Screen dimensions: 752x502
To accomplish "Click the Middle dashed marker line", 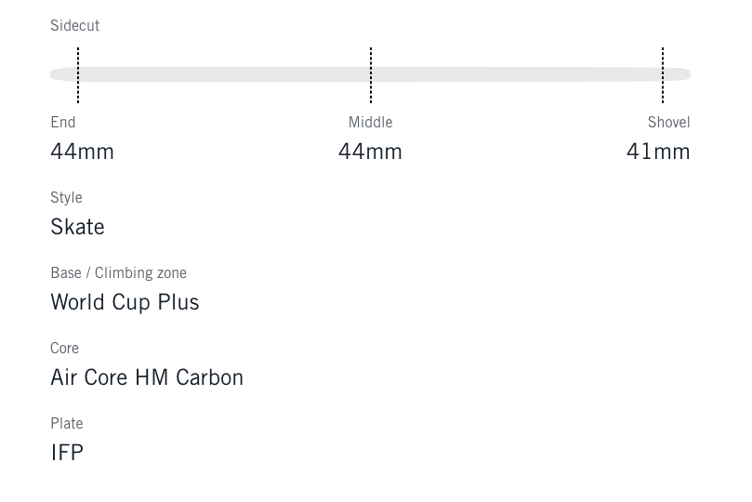I will [371, 75].
